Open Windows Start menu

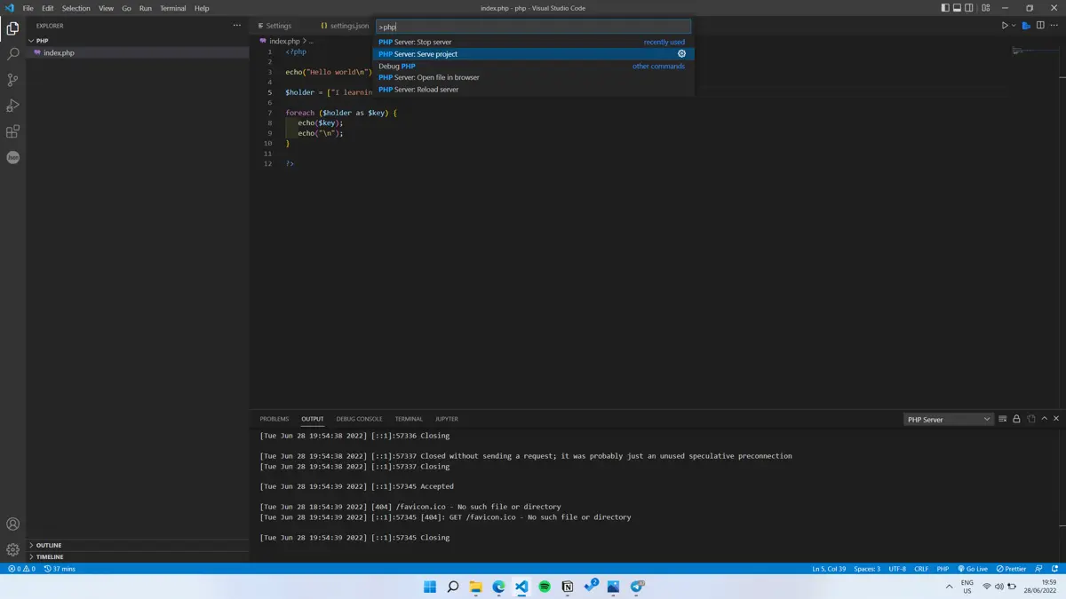click(430, 587)
